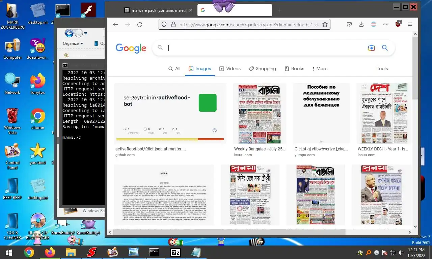Open the clock showing 12:21 PM
Screen dimensions: 432x259
click(x=416, y=250)
